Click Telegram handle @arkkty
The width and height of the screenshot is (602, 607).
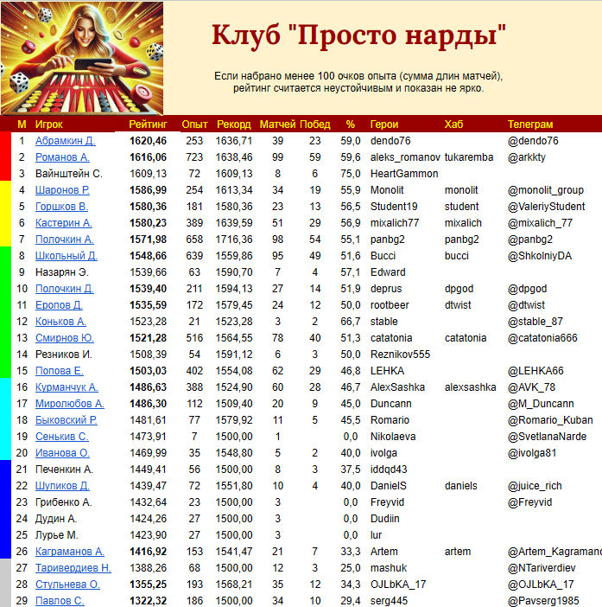tap(526, 157)
